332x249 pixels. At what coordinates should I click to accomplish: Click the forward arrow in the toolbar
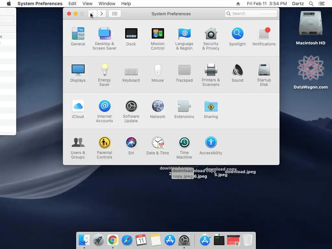click(101, 14)
